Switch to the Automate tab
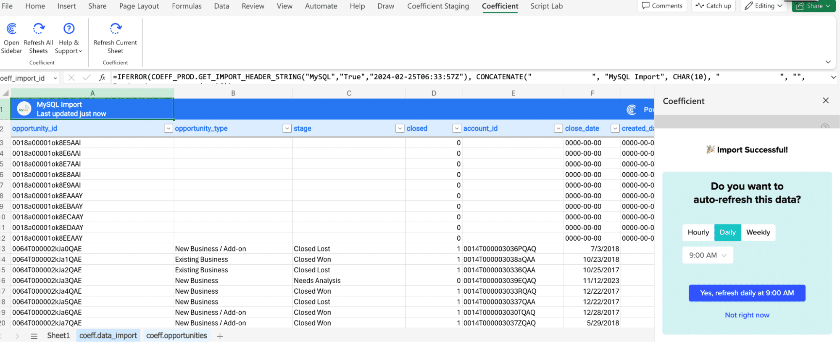Image resolution: width=840 pixels, height=342 pixels. pos(321,6)
